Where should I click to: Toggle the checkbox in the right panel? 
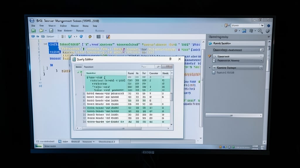(214, 73)
